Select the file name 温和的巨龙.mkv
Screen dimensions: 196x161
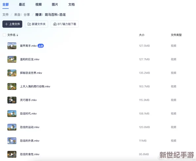pos(30,60)
